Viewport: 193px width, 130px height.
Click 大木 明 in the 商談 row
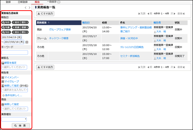[x=161, y=31]
